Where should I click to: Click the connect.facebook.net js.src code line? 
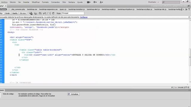(44, 22)
